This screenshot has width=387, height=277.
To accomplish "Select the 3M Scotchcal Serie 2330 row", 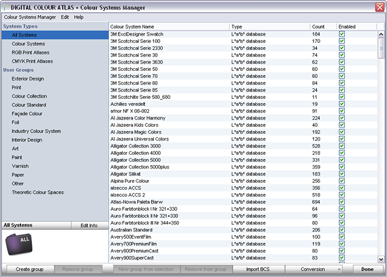I will click(x=243, y=48).
